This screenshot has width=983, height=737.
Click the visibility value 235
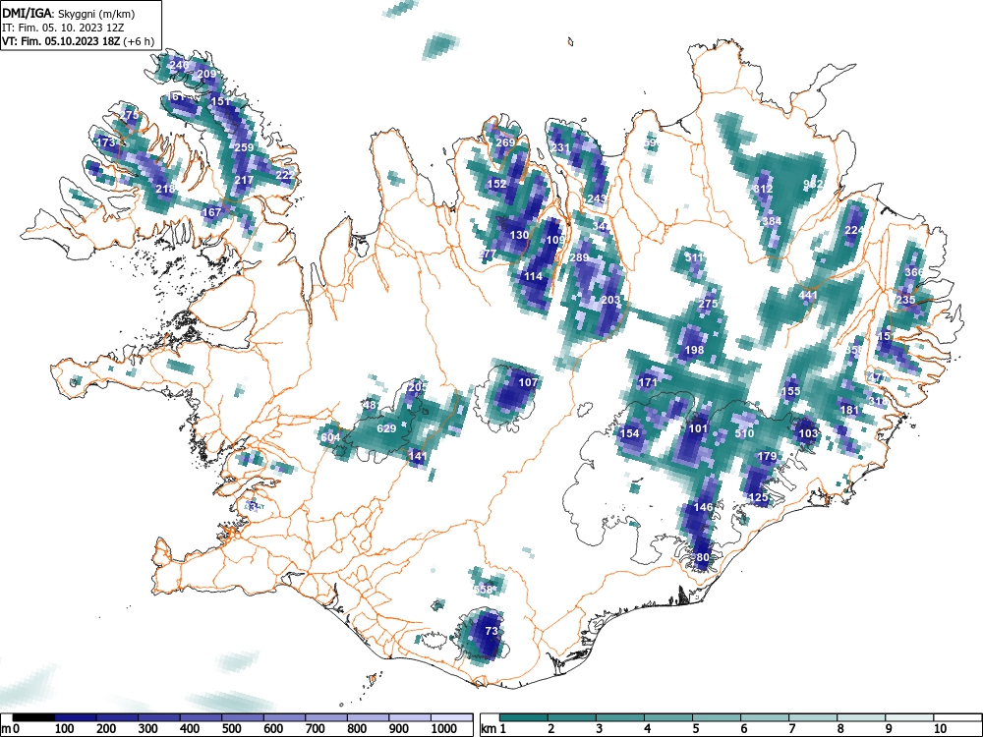905,300
